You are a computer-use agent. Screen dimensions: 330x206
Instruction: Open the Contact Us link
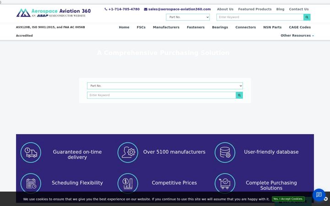[x=299, y=9]
